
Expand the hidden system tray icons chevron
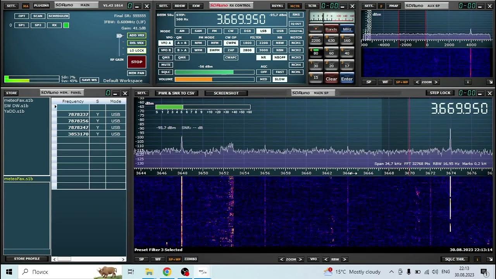(391, 272)
